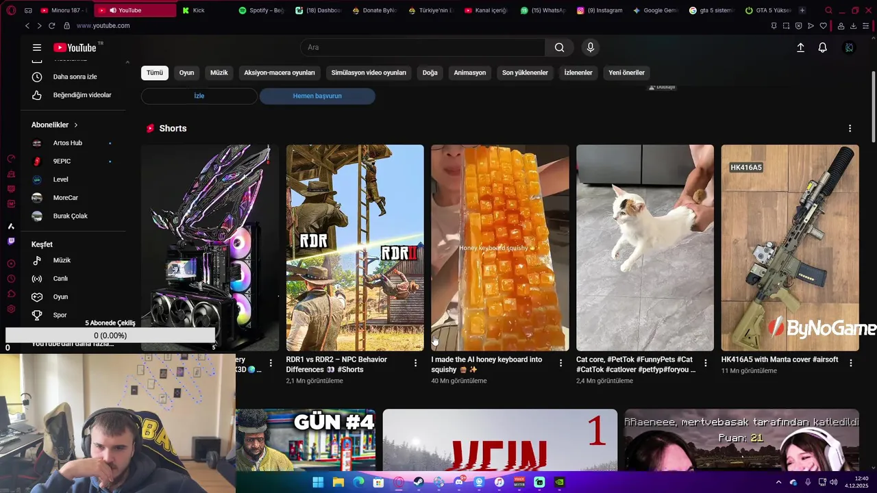
Task: Open YouTube notifications bell
Action: click(822, 47)
